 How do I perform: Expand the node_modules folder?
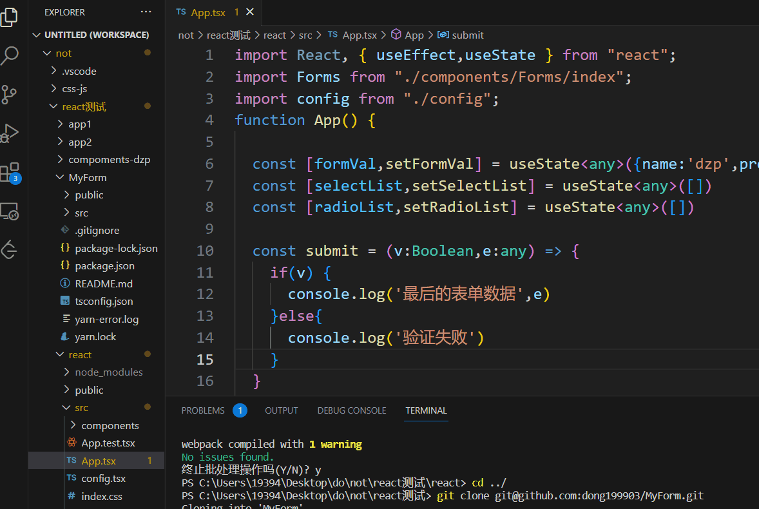(x=67, y=372)
